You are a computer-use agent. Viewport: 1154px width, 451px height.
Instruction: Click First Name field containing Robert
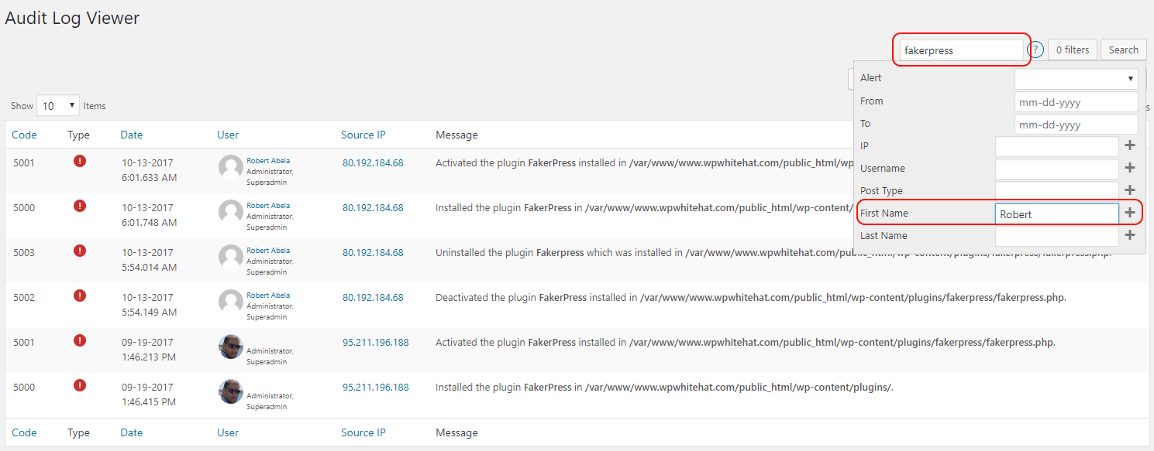click(1057, 214)
